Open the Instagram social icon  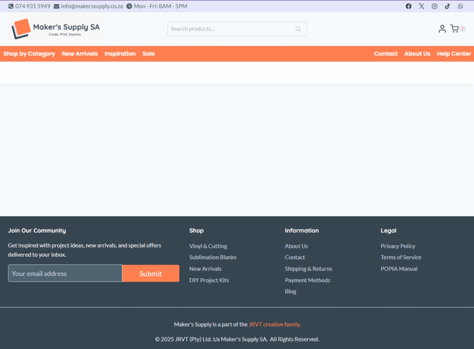tap(434, 6)
